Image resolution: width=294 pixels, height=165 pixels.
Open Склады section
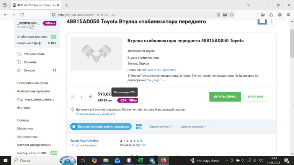pos(23,120)
